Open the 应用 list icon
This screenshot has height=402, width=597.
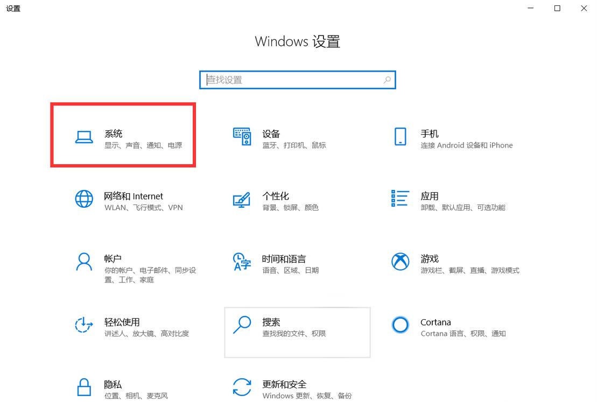pos(400,199)
